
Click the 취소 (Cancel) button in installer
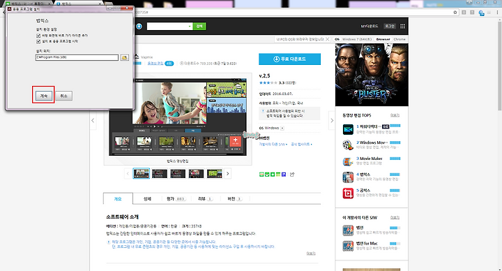click(63, 96)
